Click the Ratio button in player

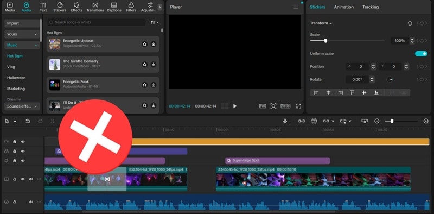tap(285, 106)
